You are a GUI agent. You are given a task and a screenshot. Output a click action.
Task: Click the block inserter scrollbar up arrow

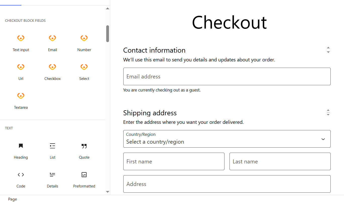tap(107, 9)
